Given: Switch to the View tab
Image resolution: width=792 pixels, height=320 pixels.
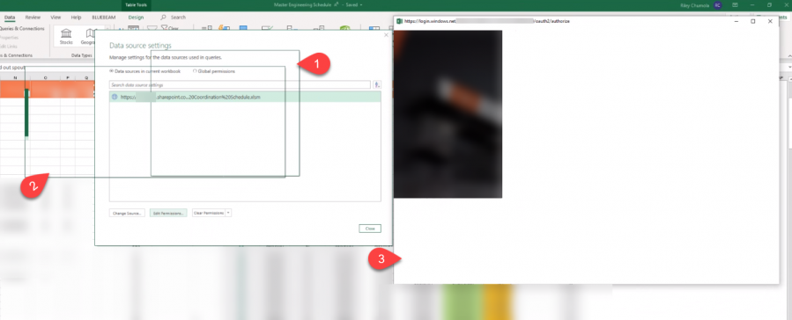Looking at the screenshot, I should tap(56, 17).
